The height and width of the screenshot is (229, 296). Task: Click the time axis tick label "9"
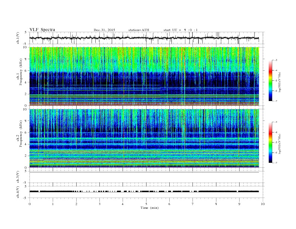coord(240,204)
